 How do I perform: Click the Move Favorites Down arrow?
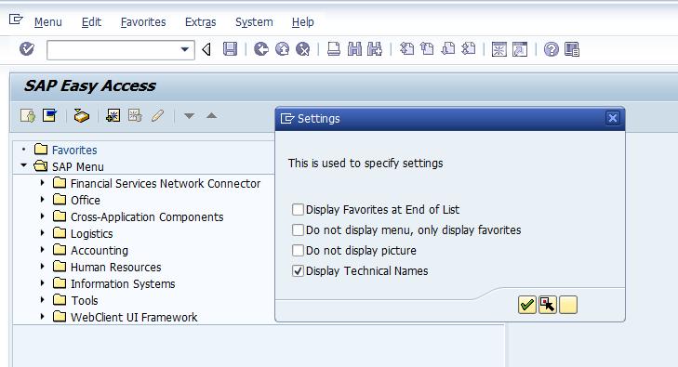190,116
